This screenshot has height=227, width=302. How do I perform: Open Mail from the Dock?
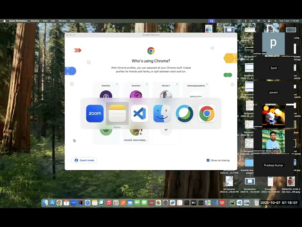130,203
